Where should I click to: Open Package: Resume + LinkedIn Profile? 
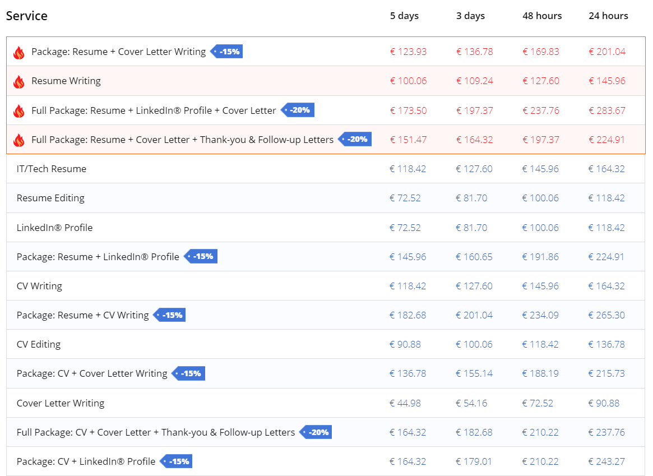[x=98, y=257]
